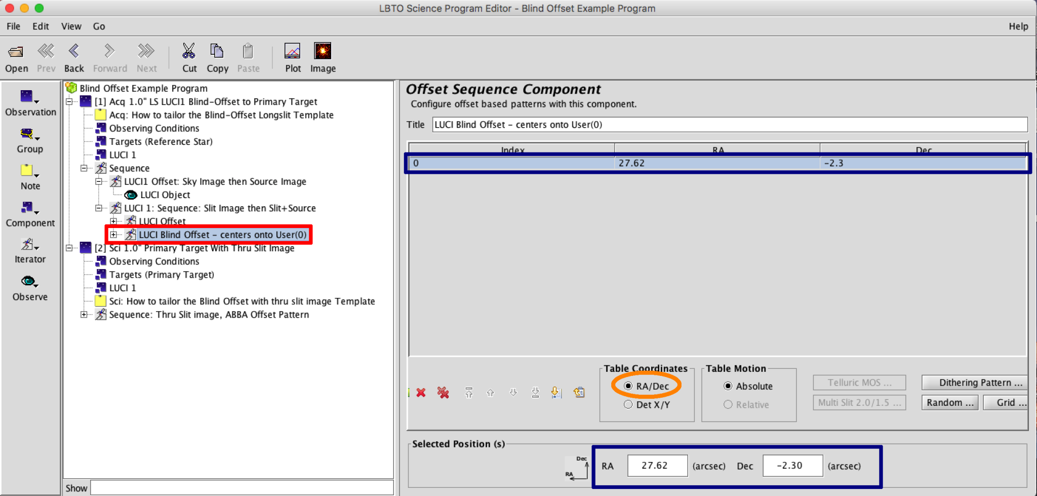Screen dimensions: 1037x496
Task: Click the Dec arcsec input field
Action: coord(792,466)
